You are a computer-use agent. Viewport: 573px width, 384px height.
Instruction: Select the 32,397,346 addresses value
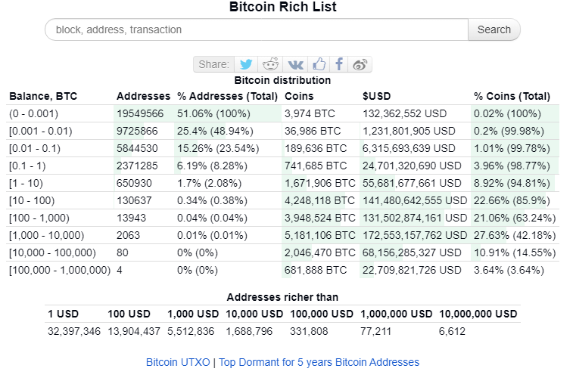click(74, 331)
